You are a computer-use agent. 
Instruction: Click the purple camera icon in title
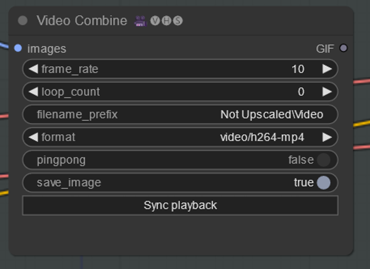[141, 21]
